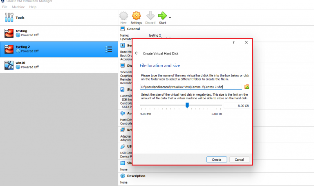
Task: Open the File menu
Action: [5, 7]
